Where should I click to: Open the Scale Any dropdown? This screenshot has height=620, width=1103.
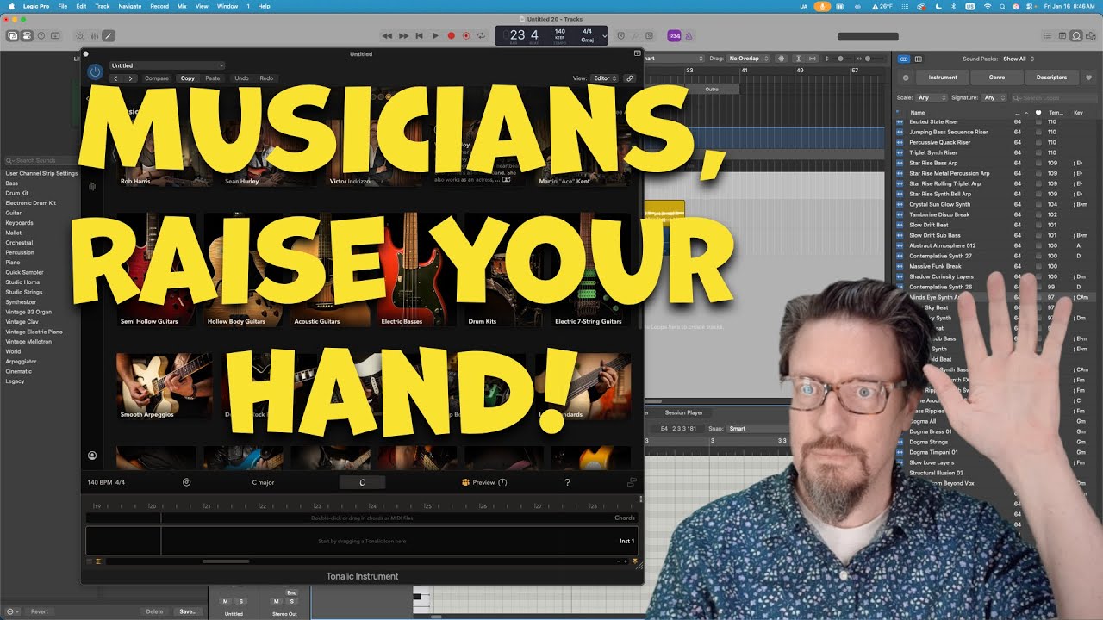(x=932, y=97)
